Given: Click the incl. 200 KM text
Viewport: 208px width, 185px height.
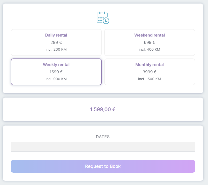Looking at the screenshot, I should 56,49.
